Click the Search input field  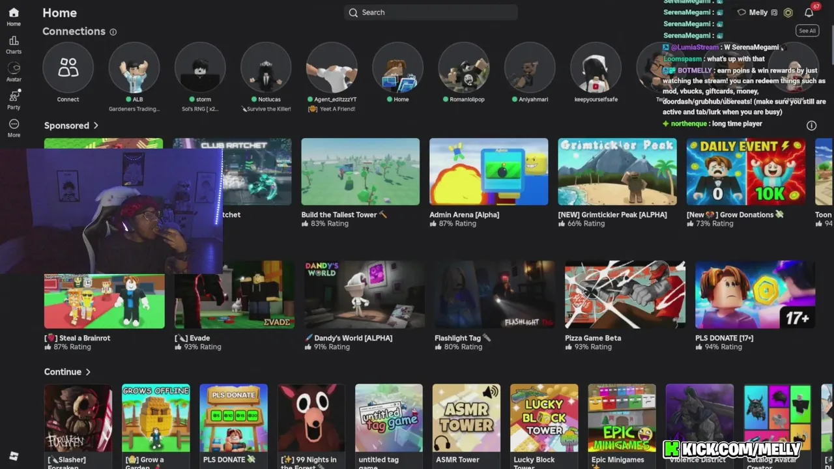pyautogui.click(x=431, y=12)
